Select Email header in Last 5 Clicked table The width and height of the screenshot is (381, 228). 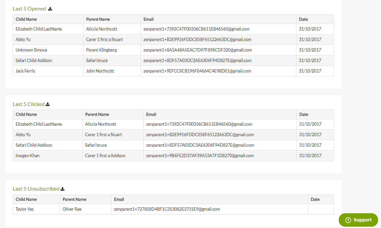[151, 114]
